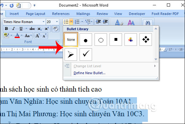Open the Times New Roman font dropdown
The width and height of the screenshot is (185, 124).
point(43,22)
